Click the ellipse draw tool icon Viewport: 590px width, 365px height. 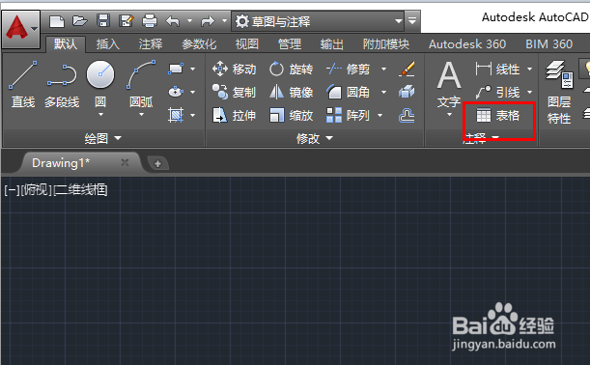point(176,92)
